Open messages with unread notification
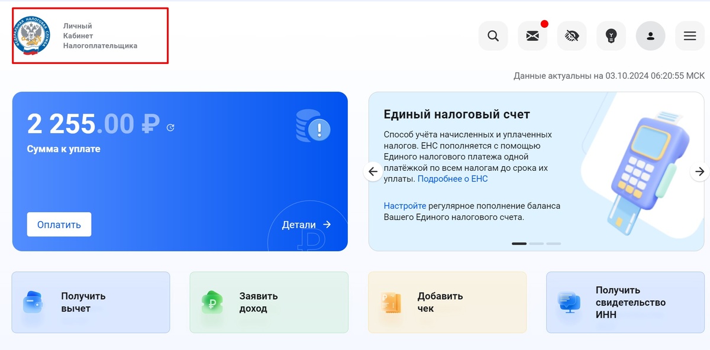This screenshot has height=350, width=710. (532, 36)
